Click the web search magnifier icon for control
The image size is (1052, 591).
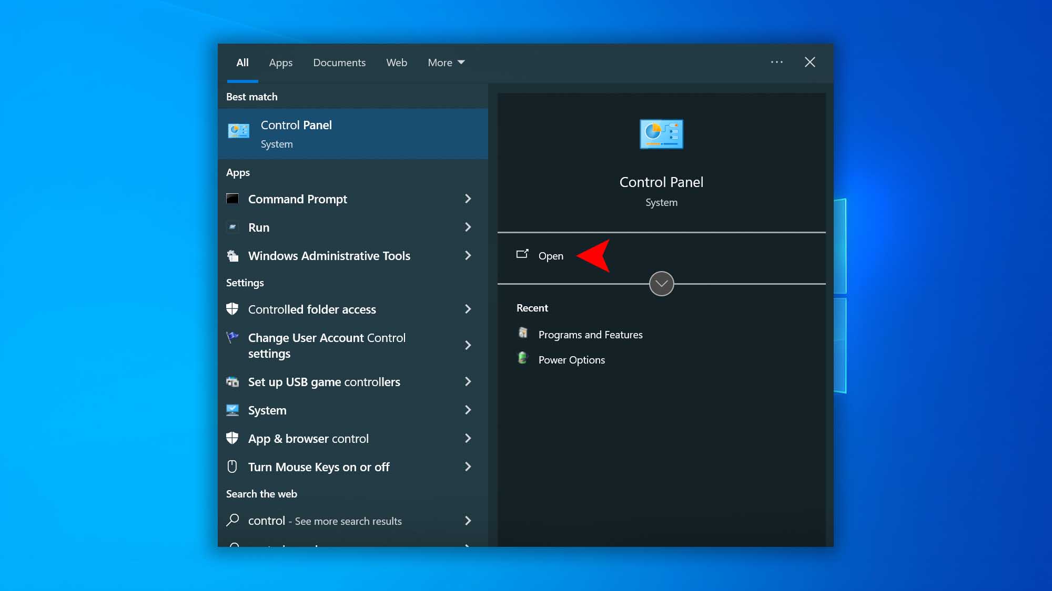click(232, 520)
